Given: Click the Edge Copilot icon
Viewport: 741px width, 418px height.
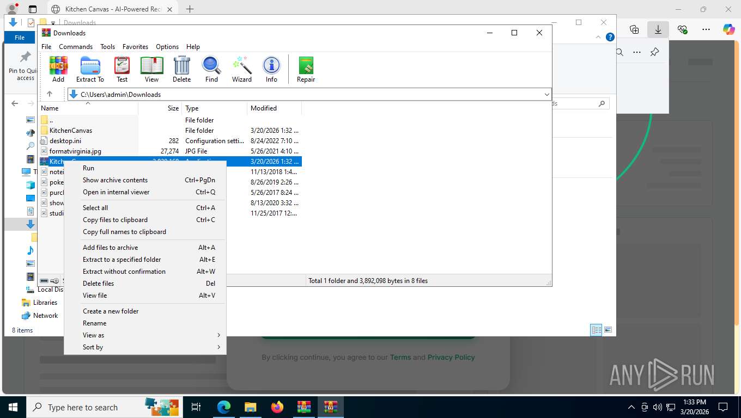Looking at the screenshot, I should pos(729,29).
